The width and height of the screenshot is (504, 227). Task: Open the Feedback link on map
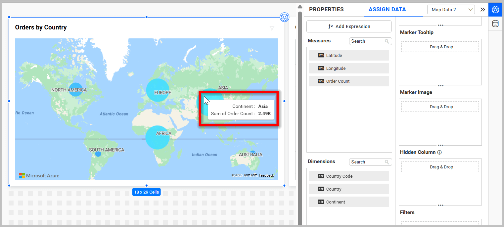click(266, 175)
